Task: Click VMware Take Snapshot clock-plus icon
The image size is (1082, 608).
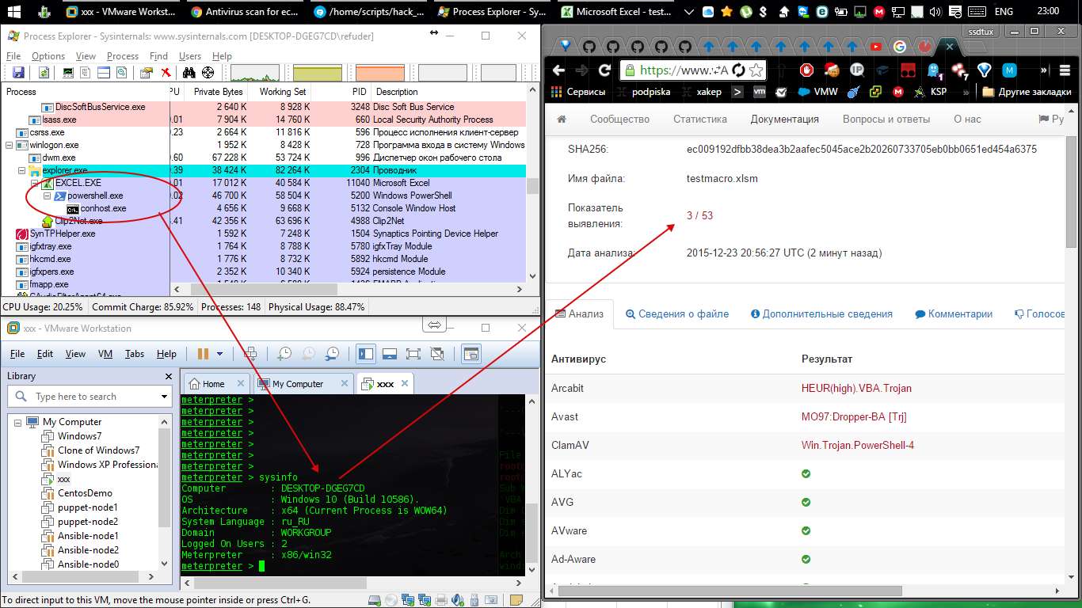Action: (x=285, y=354)
